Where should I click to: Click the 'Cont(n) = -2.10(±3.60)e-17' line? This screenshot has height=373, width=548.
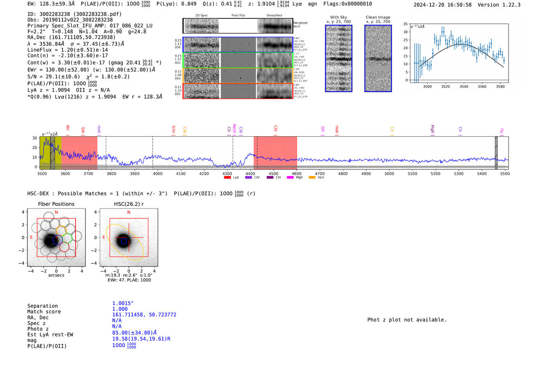tap(67, 56)
